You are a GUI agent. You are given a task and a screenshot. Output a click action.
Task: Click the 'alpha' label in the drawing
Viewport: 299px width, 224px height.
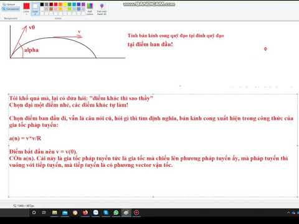click(31, 50)
